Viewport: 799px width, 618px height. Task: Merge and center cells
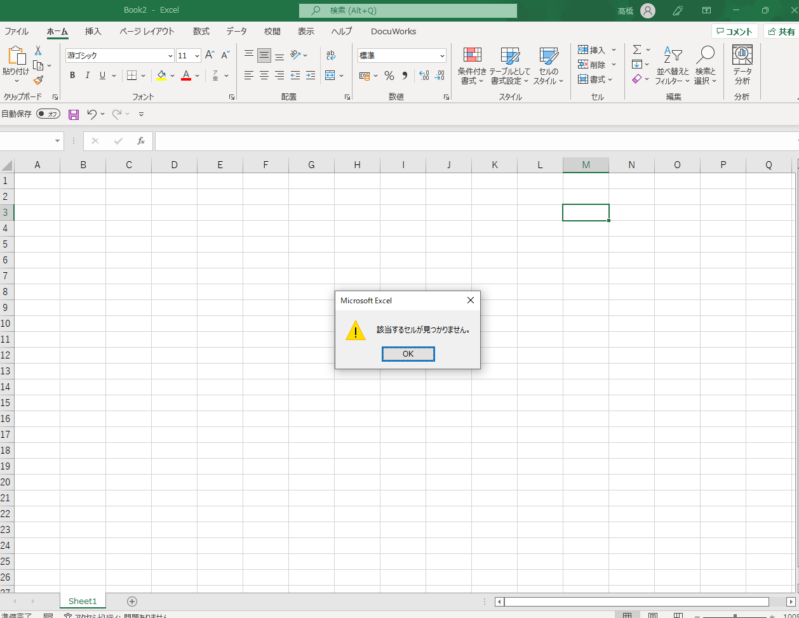click(330, 76)
